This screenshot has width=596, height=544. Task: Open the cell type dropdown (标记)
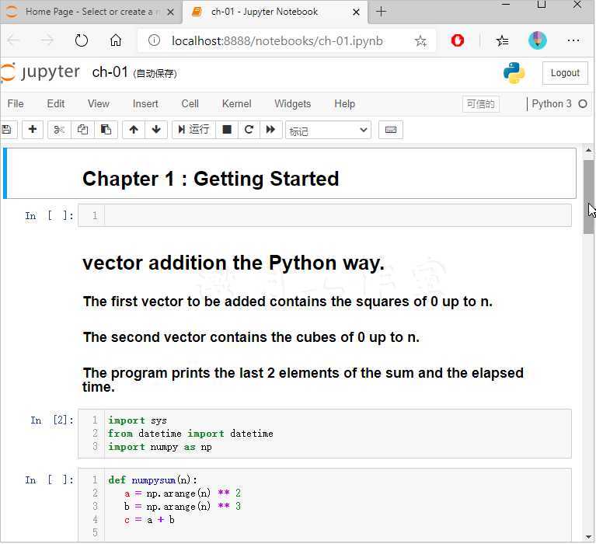tap(328, 130)
